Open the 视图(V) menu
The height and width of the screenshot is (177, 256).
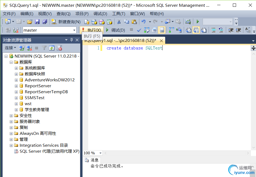coord(45,14)
